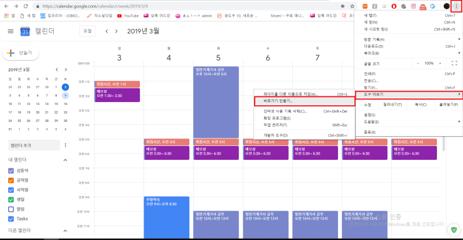Go to previous week with header left chevron
Screen dimensions: 463x240
(106, 31)
